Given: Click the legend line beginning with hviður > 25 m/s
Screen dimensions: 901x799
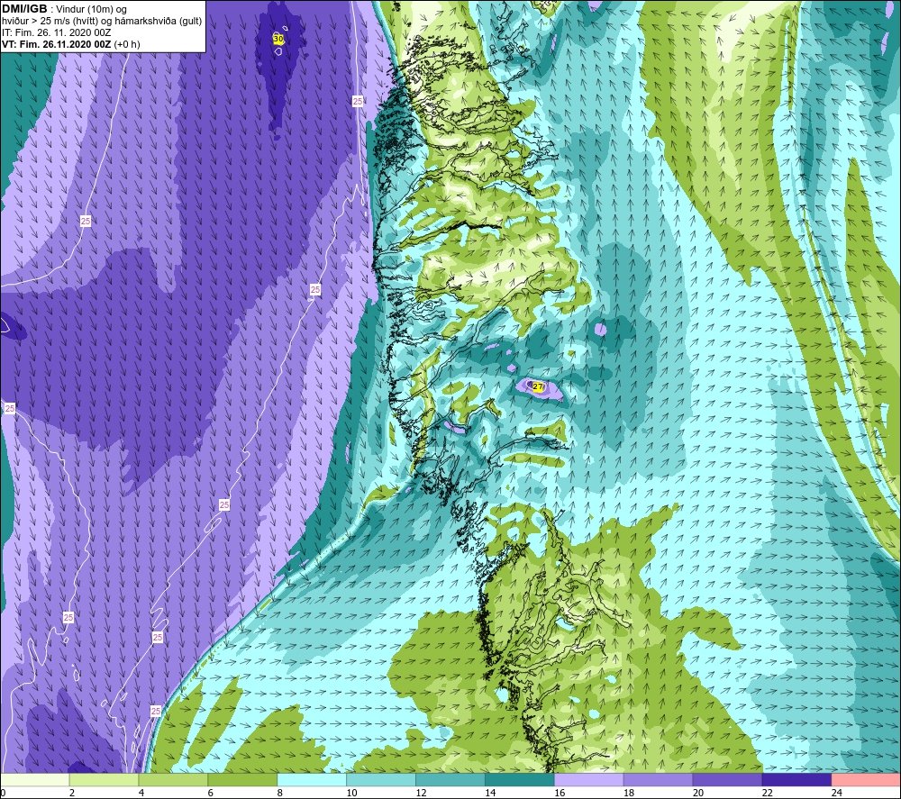Looking at the screenshot, I should [102, 22].
